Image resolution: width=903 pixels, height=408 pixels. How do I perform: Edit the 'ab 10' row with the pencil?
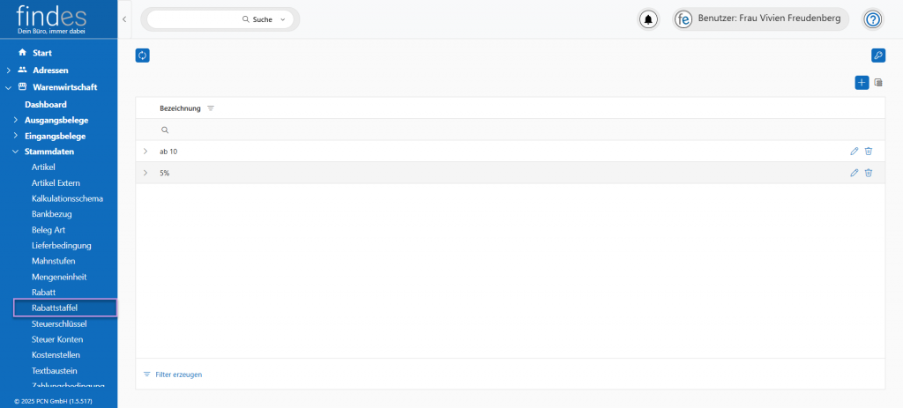pyautogui.click(x=854, y=152)
